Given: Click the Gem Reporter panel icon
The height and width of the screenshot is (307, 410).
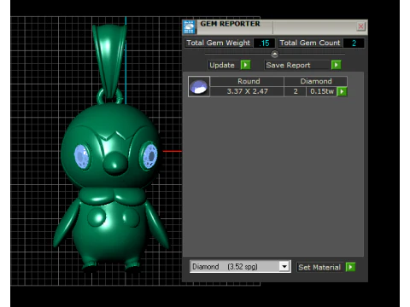Looking at the screenshot, I should 189,27.
